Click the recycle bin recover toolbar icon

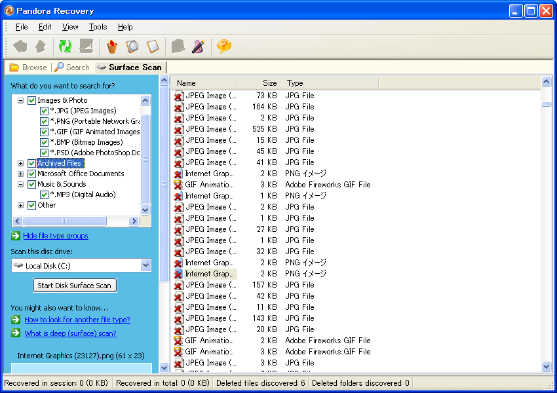pyautogui.click(x=112, y=46)
